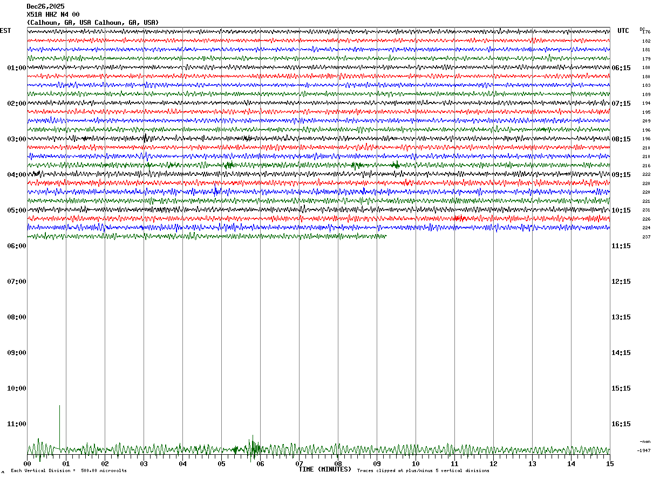The width and height of the screenshot is (653, 478).
Task: Click the date text "Dec26,2025"
Action: click(x=45, y=6)
